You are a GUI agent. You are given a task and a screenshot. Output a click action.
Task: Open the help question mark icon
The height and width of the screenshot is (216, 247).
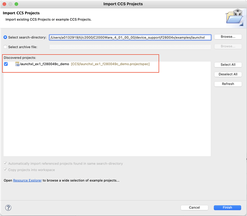(8, 207)
